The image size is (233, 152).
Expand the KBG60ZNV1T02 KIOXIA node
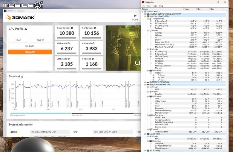point(145,82)
